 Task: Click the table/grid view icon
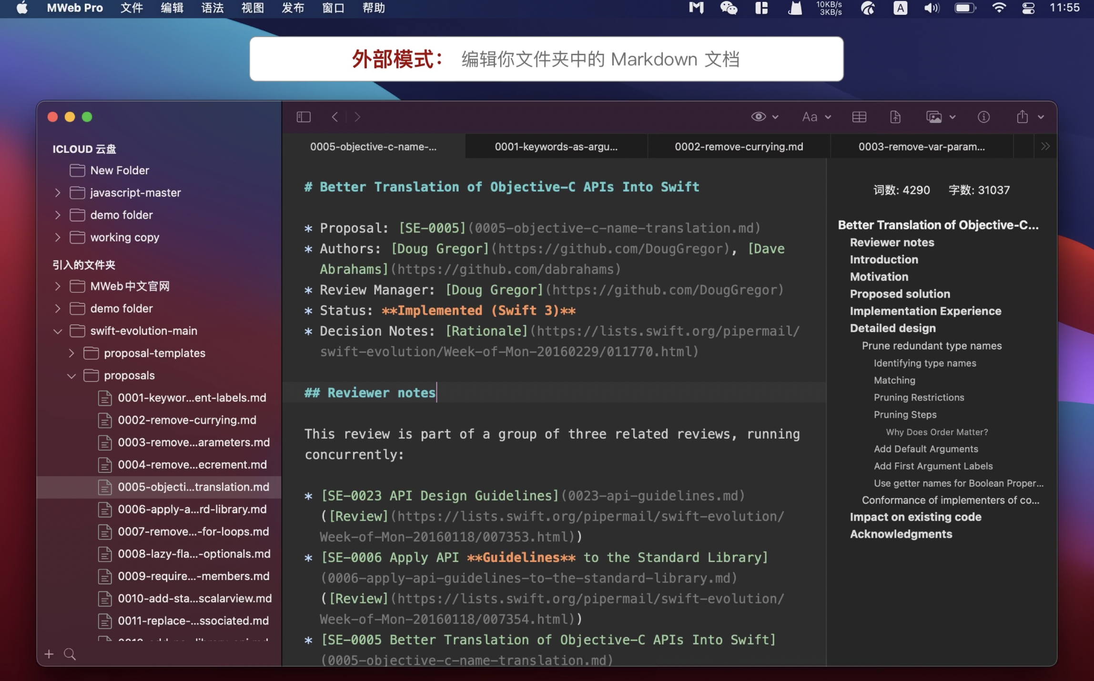[860, 117]
